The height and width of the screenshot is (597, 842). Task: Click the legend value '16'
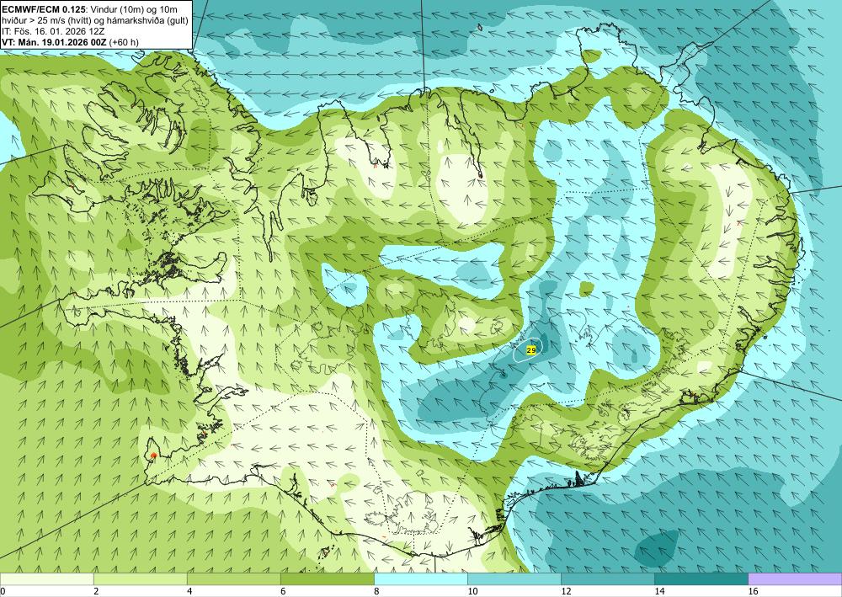click(753, 591)
